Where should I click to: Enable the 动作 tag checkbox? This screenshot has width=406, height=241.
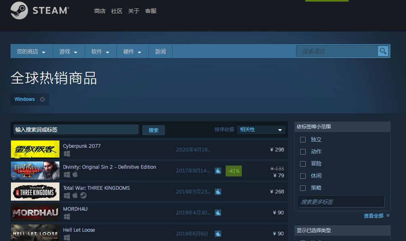(303, 152)
